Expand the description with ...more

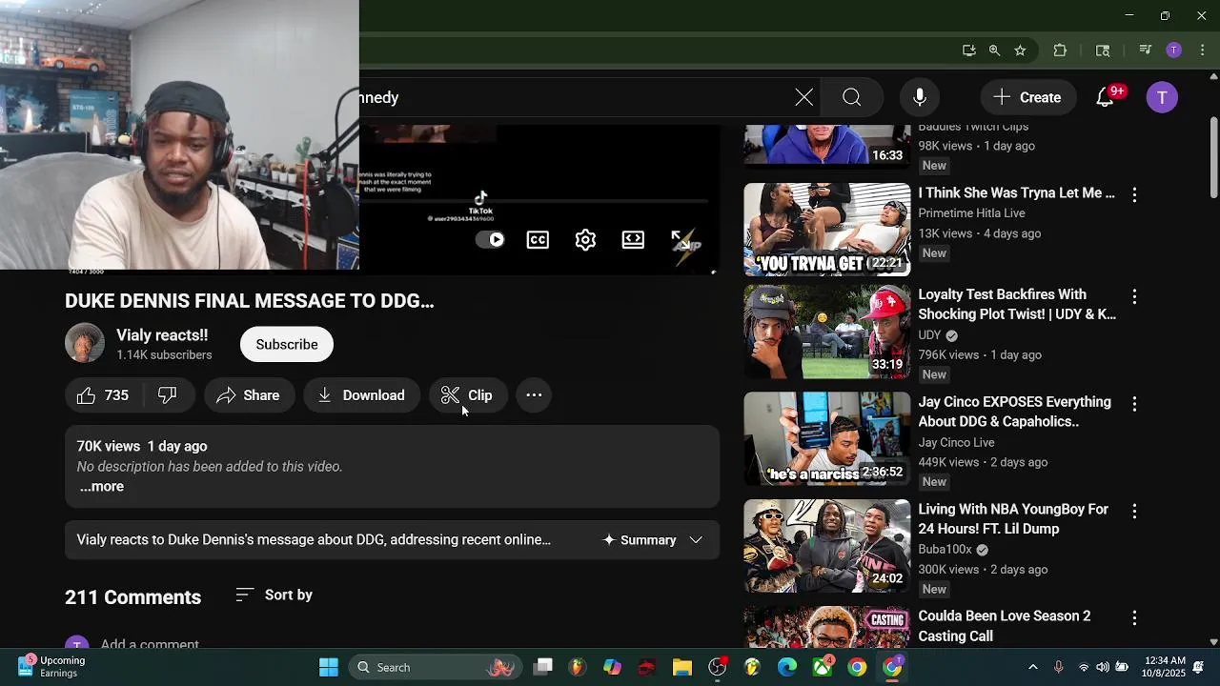pos(101,487)
